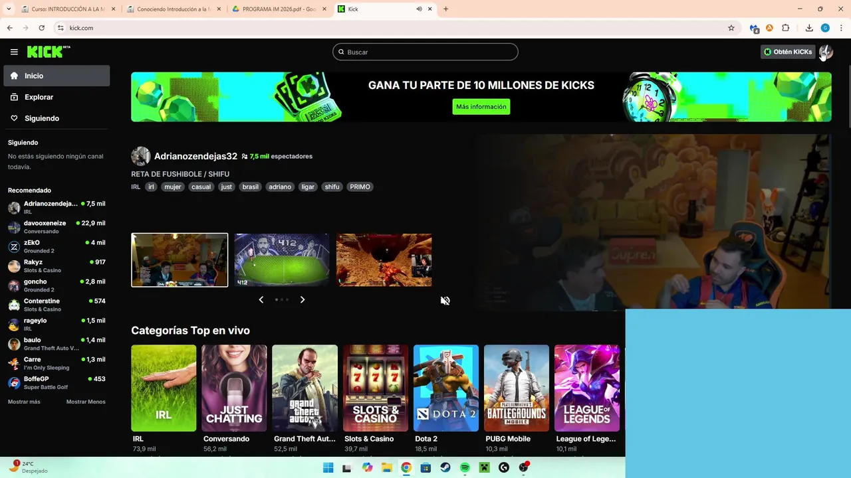Viewport: 851px width, 478px height.
Task: Switch to PROGRAMA IM 2026.pdf tab
Action: (x=279, y=9)
